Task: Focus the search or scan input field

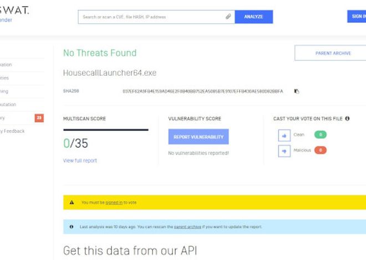Action: [152, 17]
